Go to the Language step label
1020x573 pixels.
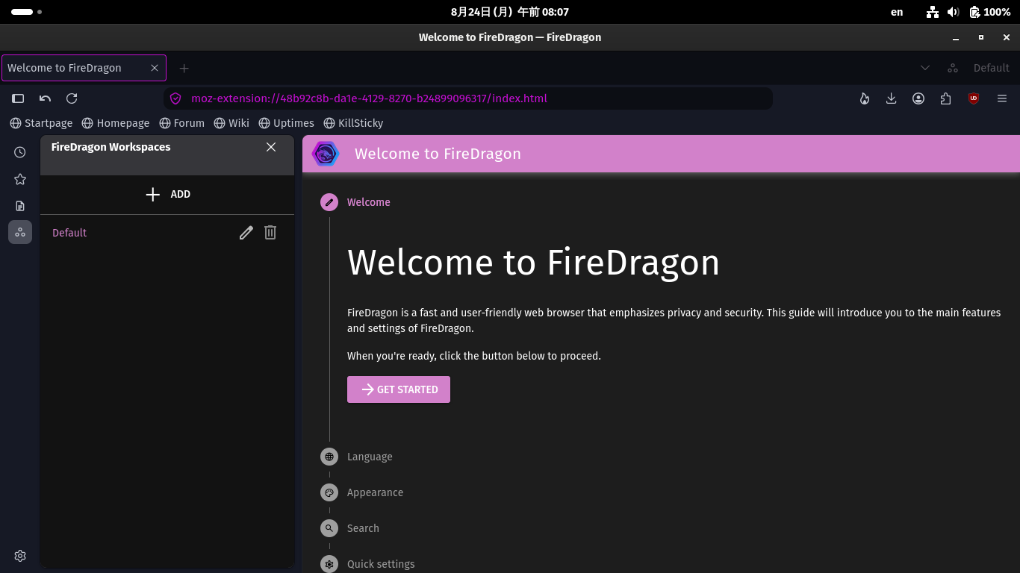(x=370, y=457)
